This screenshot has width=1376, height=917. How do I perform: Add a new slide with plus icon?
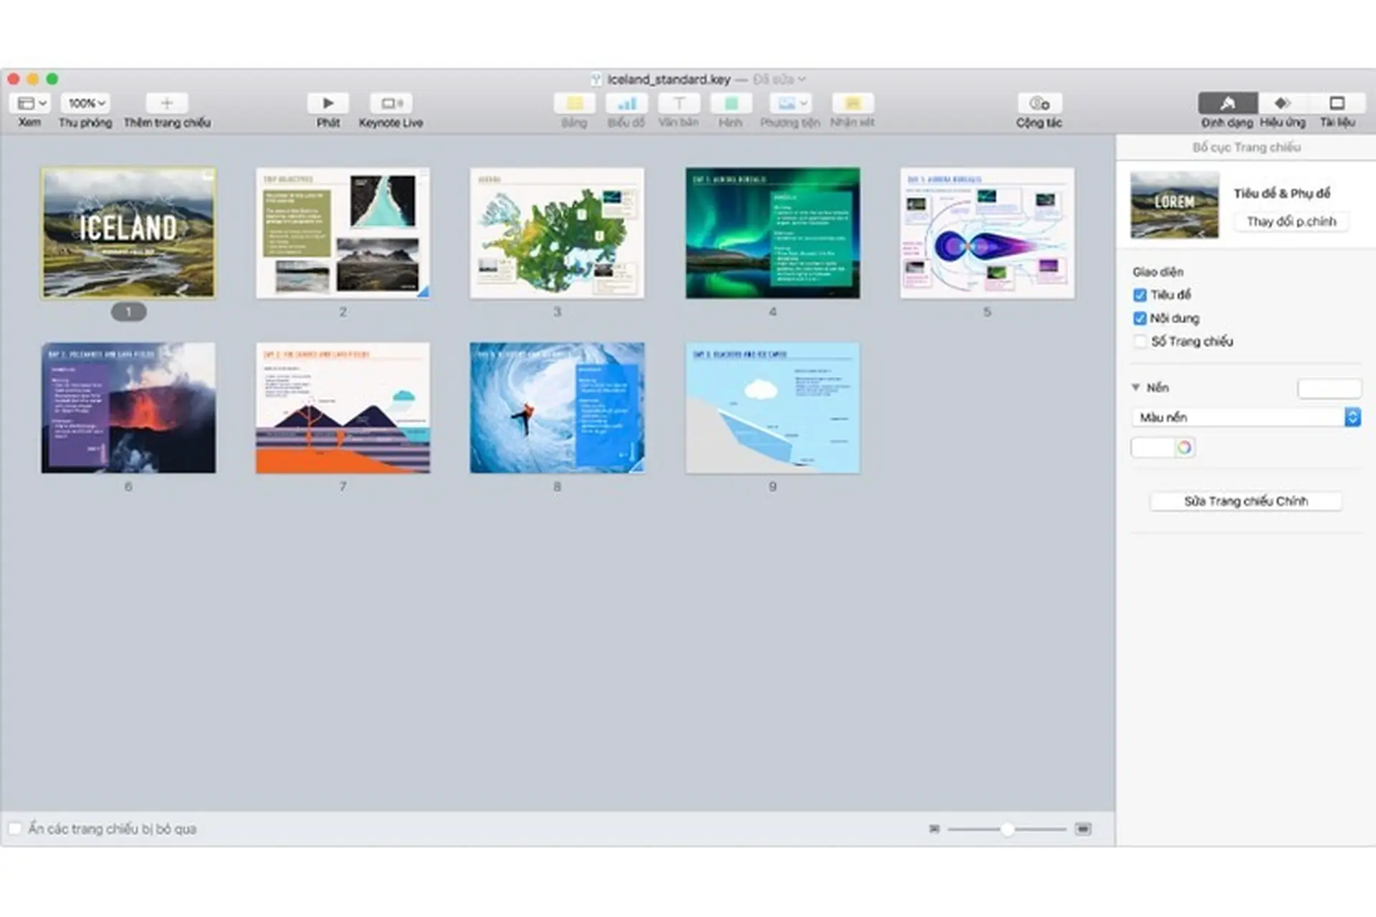pos(167,103)
